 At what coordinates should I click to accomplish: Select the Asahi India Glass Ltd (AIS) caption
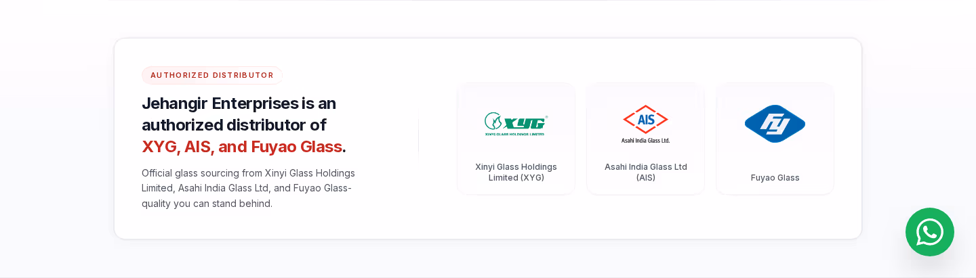[646, 172]
